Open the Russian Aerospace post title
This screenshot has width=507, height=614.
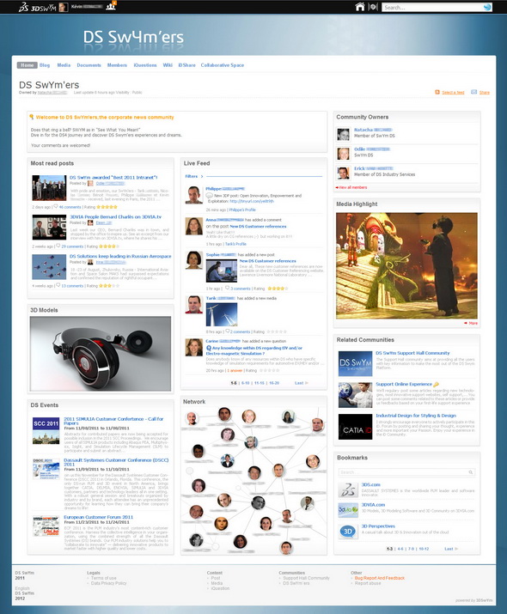pos(120,256)
